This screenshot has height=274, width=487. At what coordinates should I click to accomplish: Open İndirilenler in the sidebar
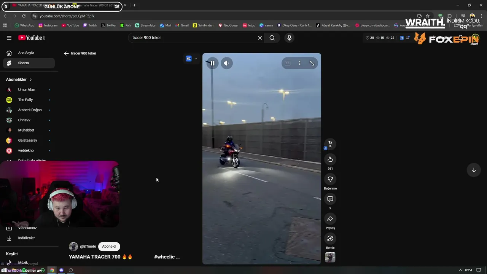[29, 238]
